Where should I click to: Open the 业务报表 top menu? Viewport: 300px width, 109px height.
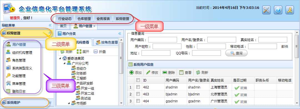[103, 19]
